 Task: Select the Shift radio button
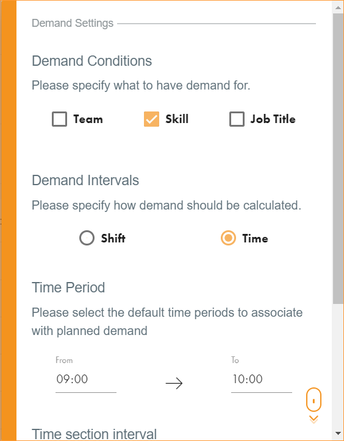(87, 238)
